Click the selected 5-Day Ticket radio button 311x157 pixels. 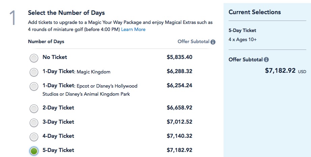click(x=34, y=151)
